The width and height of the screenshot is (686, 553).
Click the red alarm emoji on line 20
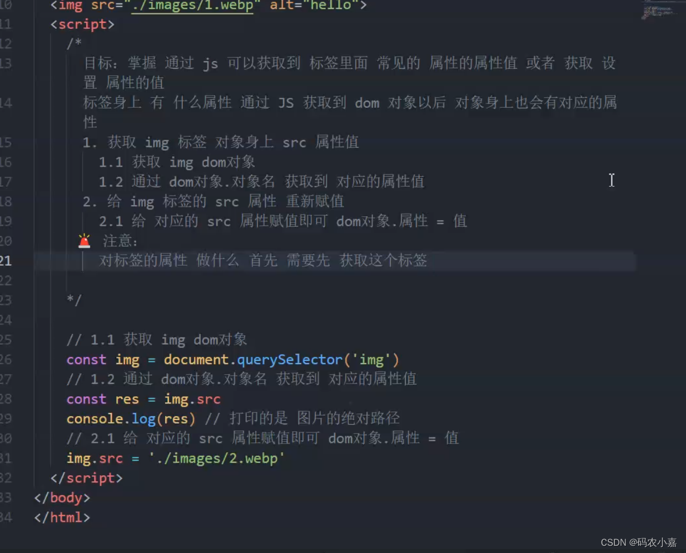point(84,240)
